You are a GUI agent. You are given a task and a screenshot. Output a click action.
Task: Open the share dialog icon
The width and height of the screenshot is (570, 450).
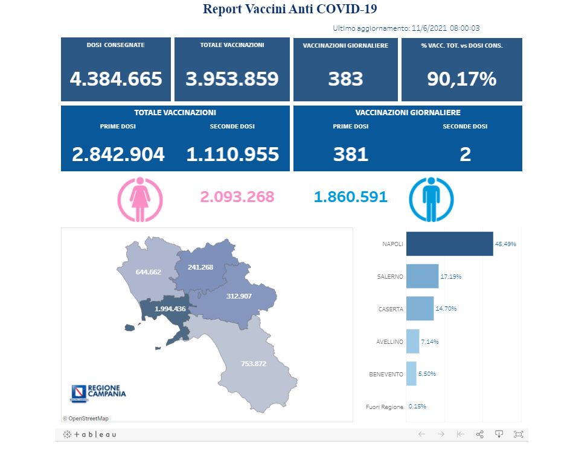pyautogui.click(x=480, y=434)
